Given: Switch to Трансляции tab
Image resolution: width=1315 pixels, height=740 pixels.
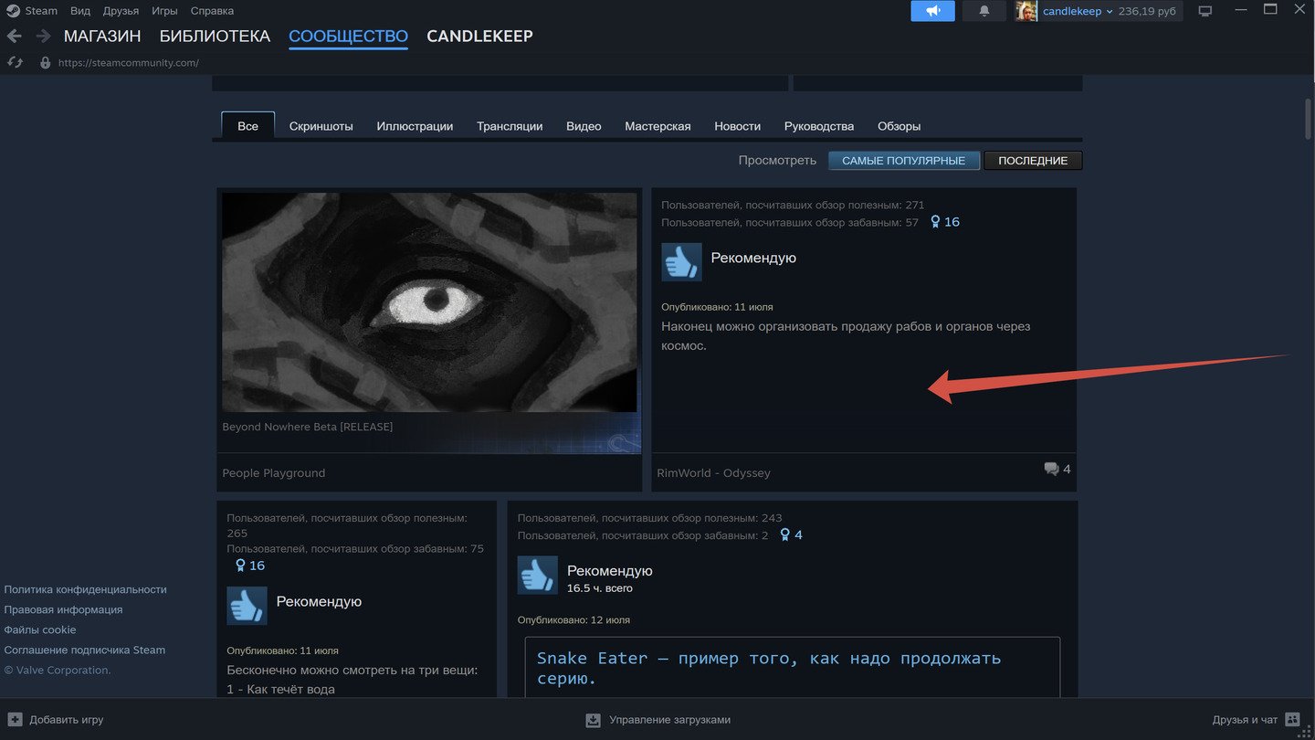Looking at the screenshot, I should (x=510, y=126).
